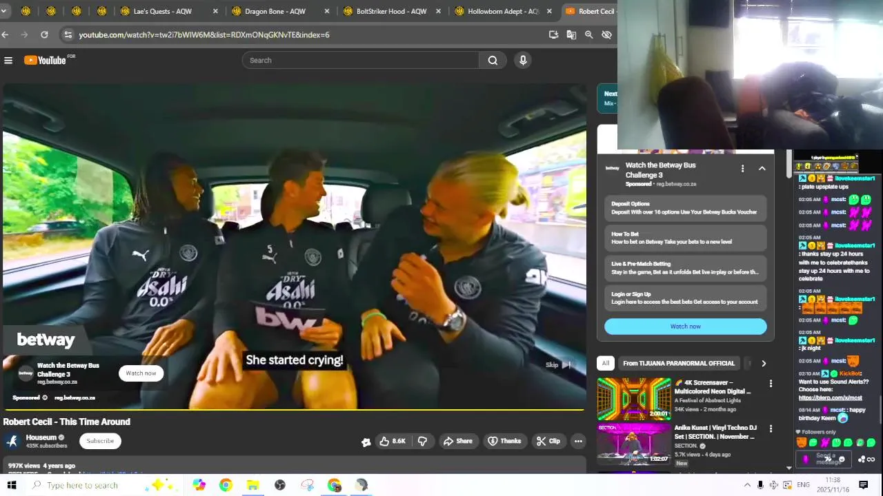Open the 4K Screensaver video thumbnail
Viewport: 883px width, 496px height.
pos(634,398)
